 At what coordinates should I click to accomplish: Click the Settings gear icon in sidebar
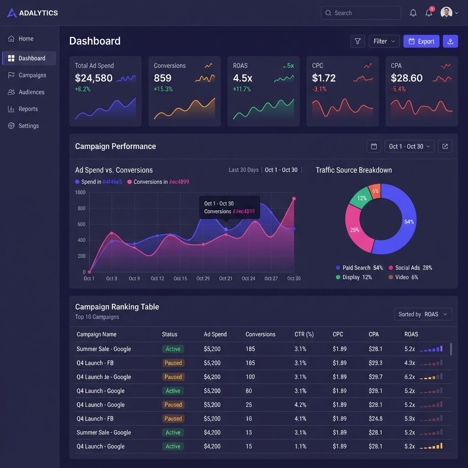[x=11, y=126]
